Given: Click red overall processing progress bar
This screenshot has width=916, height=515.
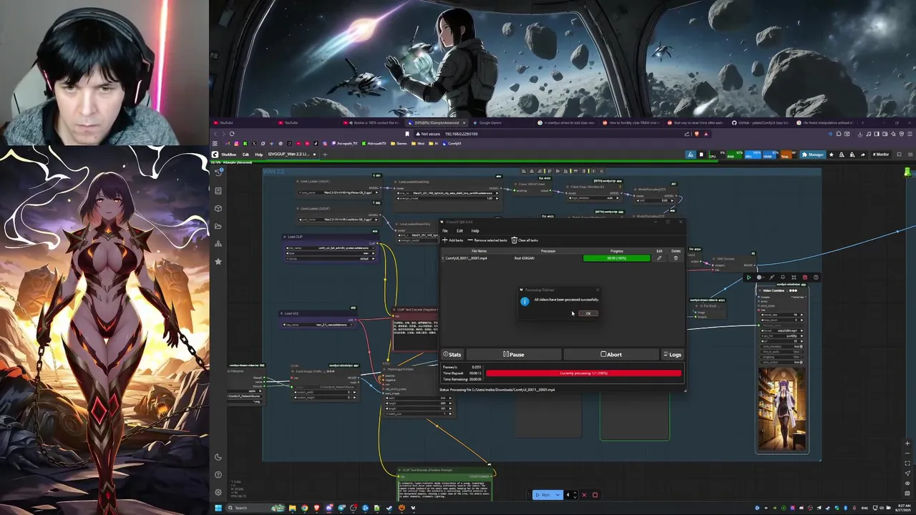Looking at the screenshot, I should point(583,373).
